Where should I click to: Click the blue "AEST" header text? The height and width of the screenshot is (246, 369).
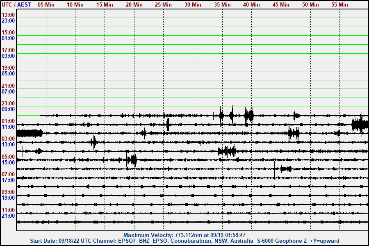tap(24, 5)
